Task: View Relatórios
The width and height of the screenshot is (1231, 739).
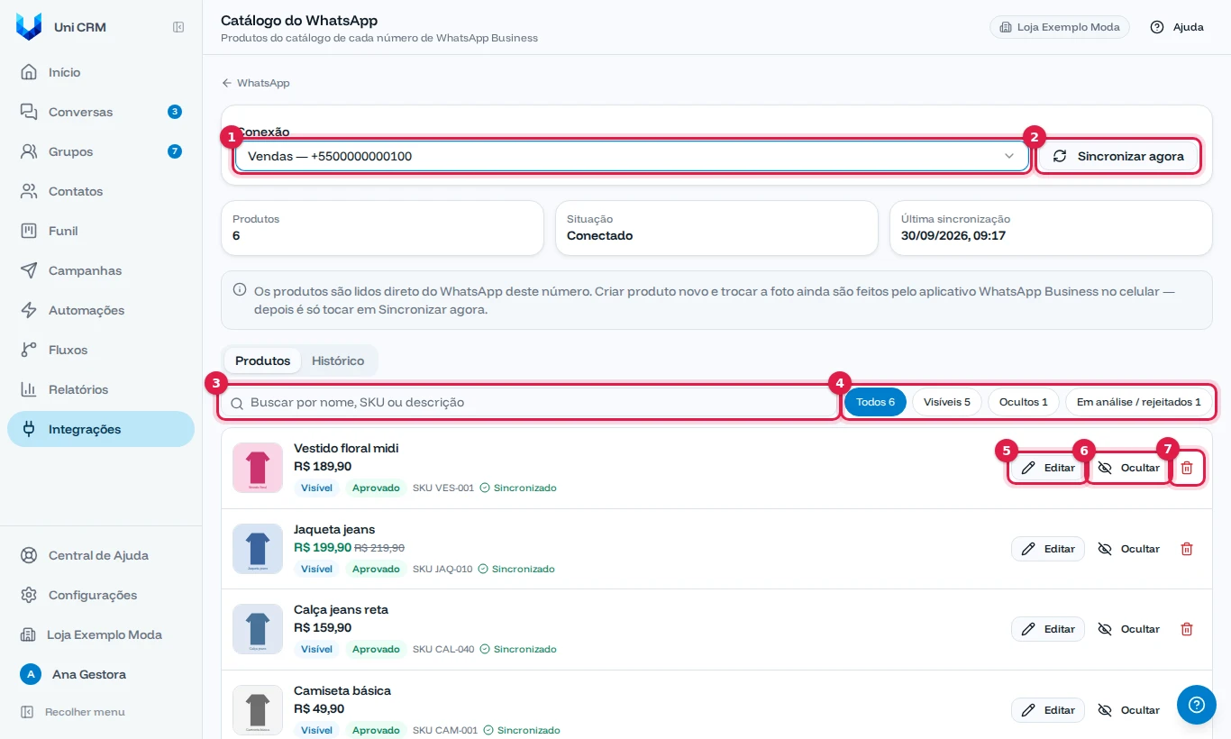Action: [x=101, y=389]
